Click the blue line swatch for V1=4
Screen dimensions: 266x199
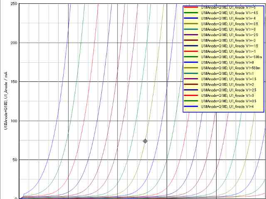pyautogui.click(x=191, y=106)
